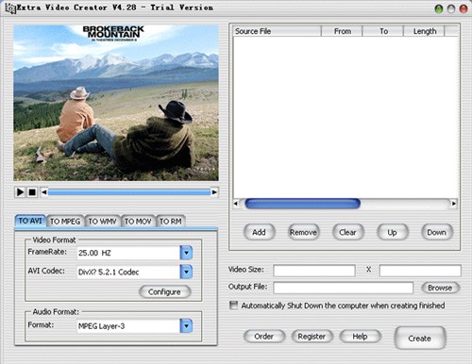Move file Up in the list
This screenshot has width=472, height=364.
[392, 232]
